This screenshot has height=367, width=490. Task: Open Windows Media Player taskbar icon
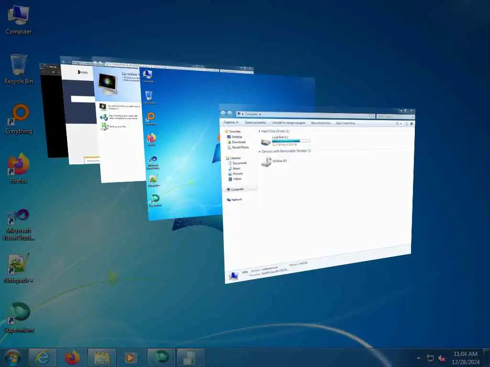(x=131, y=357)
